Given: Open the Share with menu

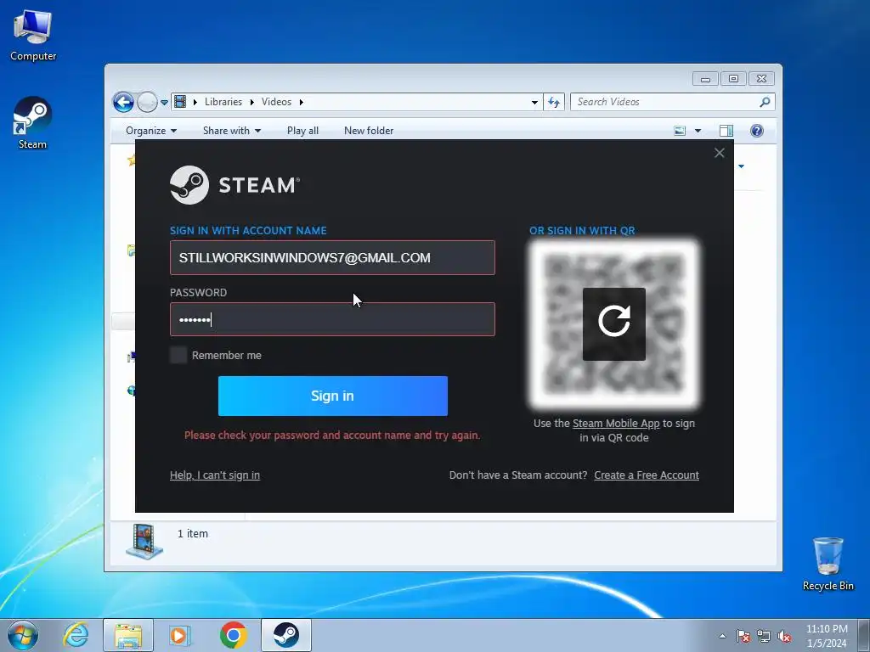Looking at the screenshot, I should pos(231,131).
